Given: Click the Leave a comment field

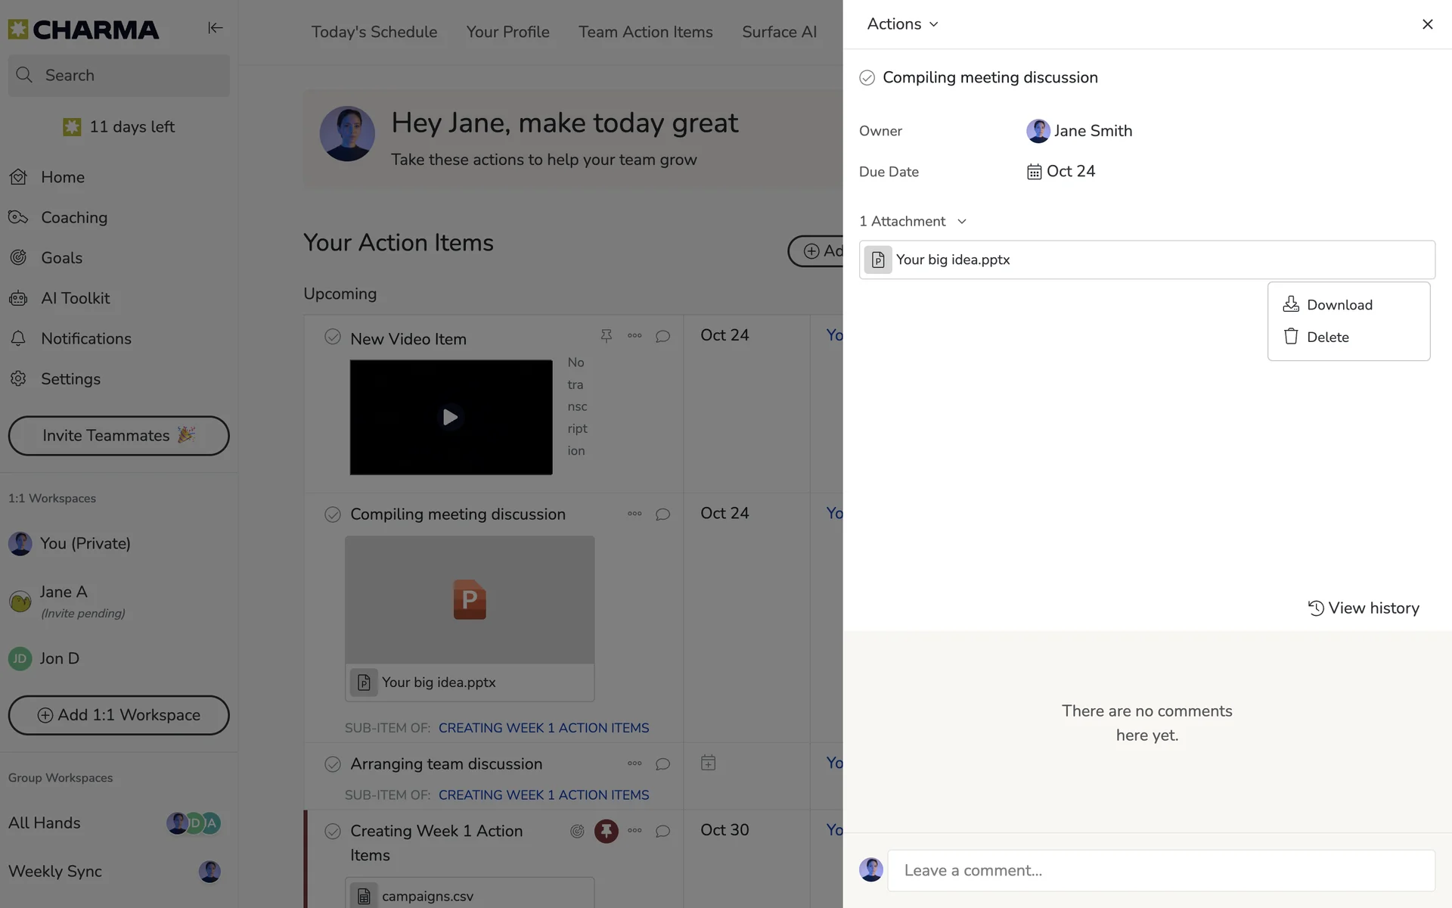Looking at the screenshot, I should [1161, 870].
